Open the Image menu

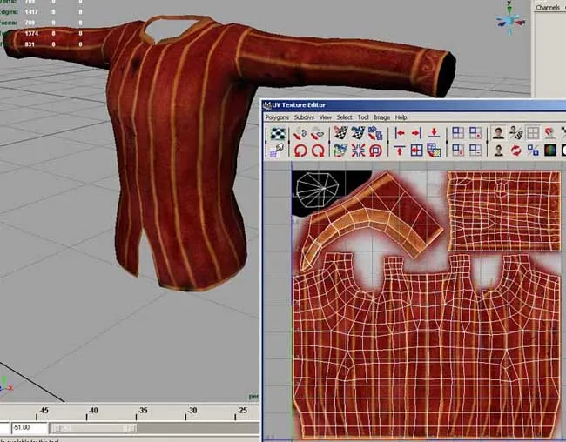pos(381,117)
